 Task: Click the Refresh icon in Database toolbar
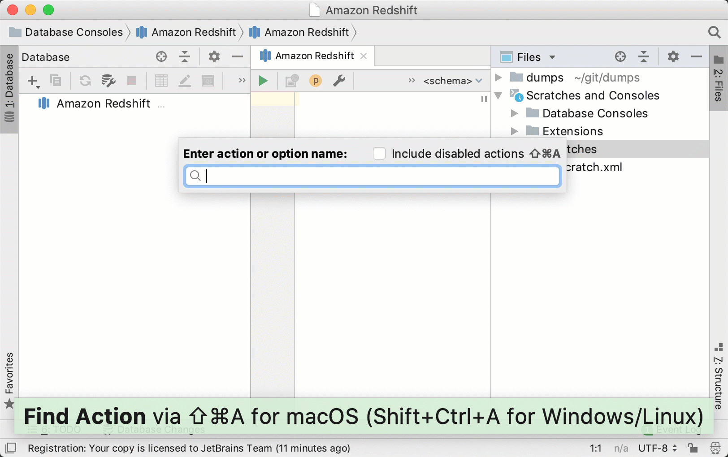85,81
